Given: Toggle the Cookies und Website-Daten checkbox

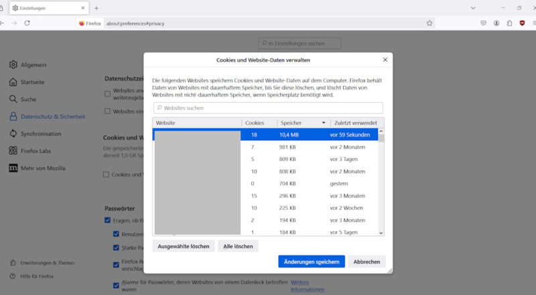Looking at the screenshot, I should click(106, 174).
